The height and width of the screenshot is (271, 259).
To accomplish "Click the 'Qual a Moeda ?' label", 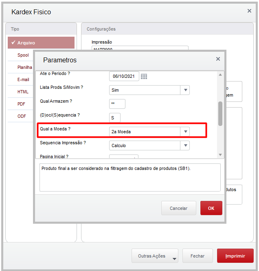I will 55,129.
